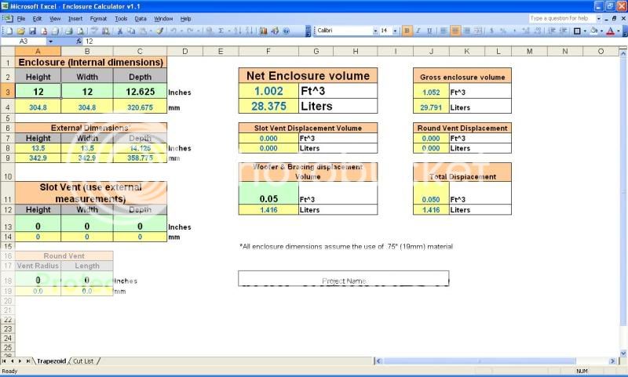Open a file with the Open folder icon
This screenshot has height=377, width=628.
point(20,31)
